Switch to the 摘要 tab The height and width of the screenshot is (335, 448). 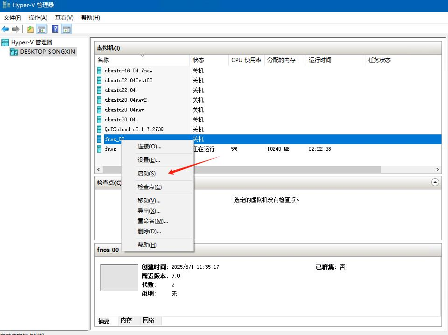[x=104, y=321]
